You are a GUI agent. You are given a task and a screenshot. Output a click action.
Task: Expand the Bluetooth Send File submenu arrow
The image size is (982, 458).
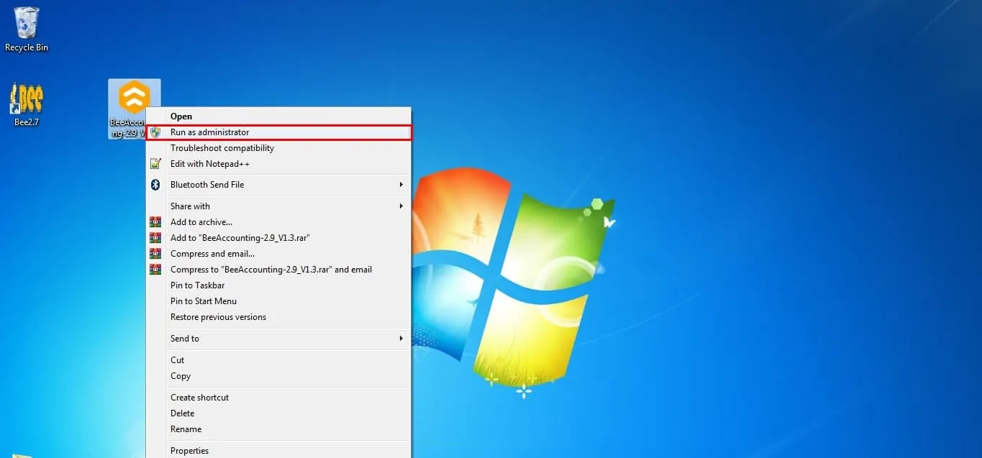401,185
